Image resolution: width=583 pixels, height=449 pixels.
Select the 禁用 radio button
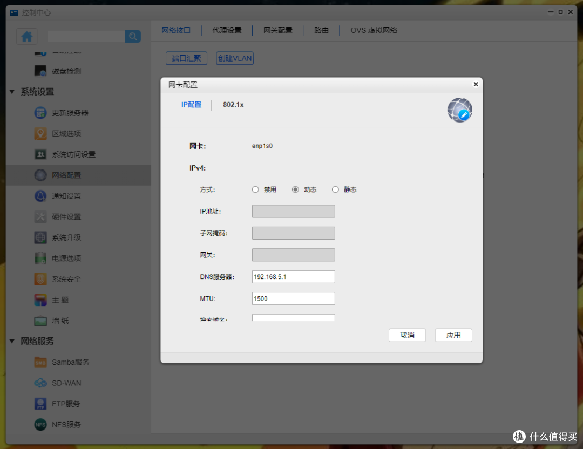[x=255, y=189]
